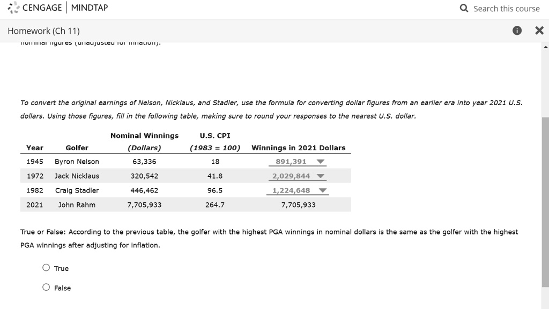Click the MINDTAP header link
This screenshot has width=549, height=309.
(x=90, y=8)
